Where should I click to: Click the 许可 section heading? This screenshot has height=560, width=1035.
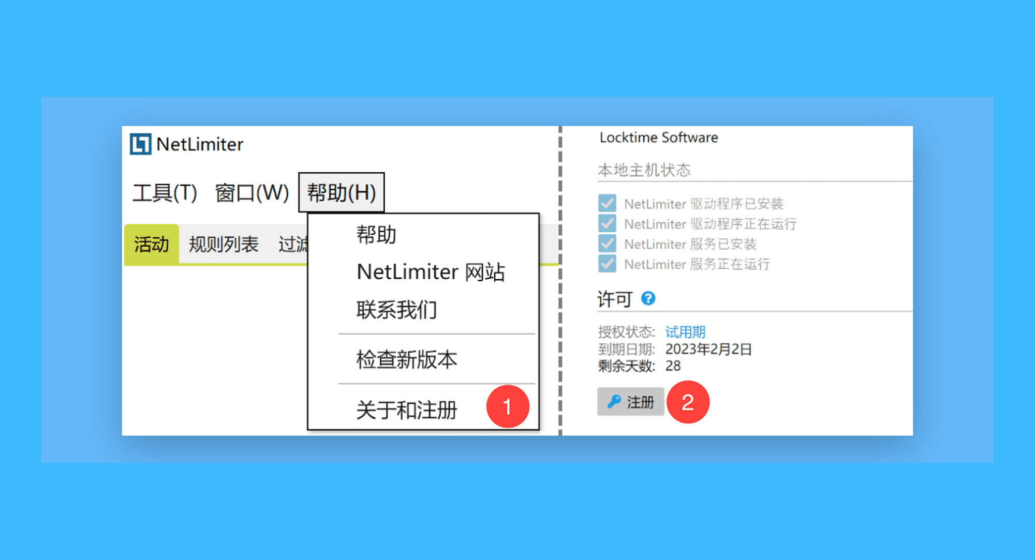(x=615, y=299)
